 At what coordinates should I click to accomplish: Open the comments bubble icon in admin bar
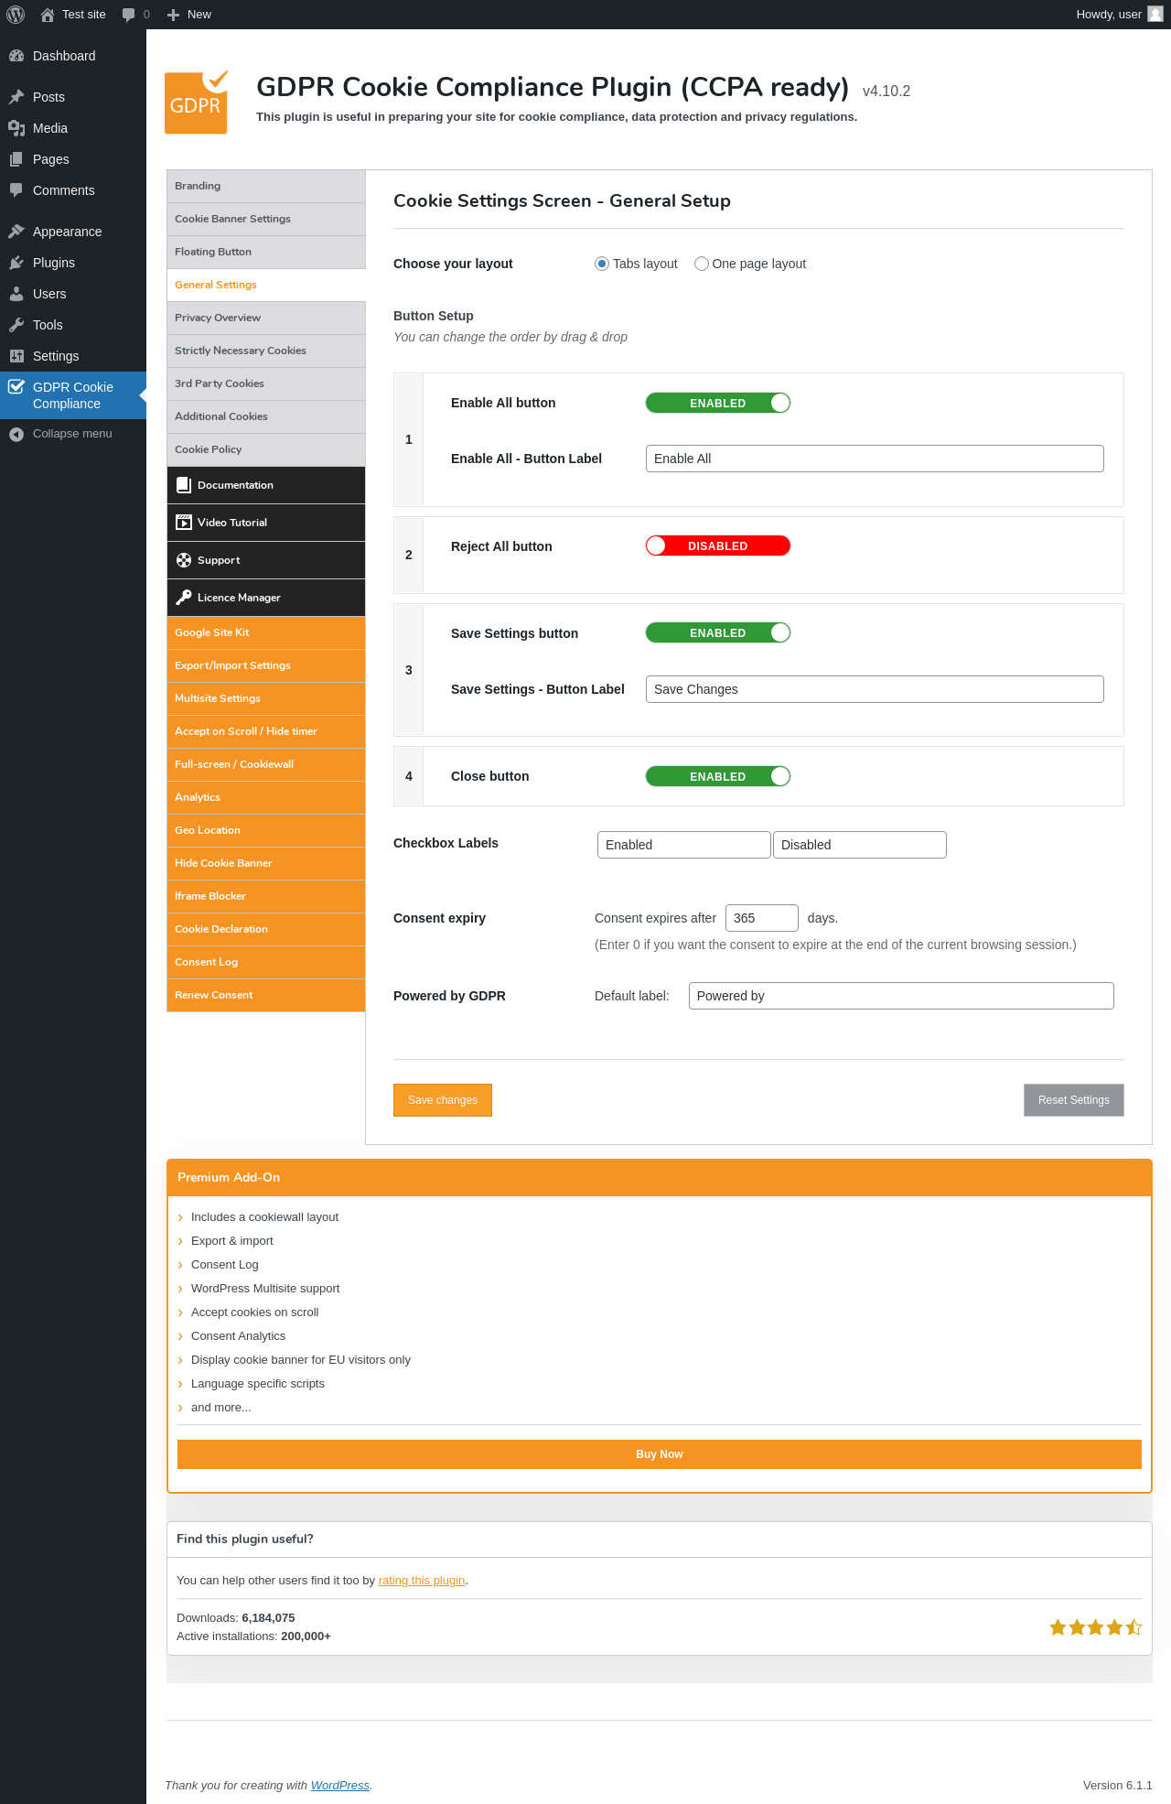click(129, 15)
